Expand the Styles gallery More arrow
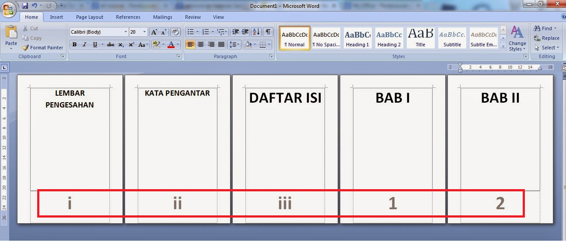The height and width of the screenshot is (249, 566). tap(503, 46)
